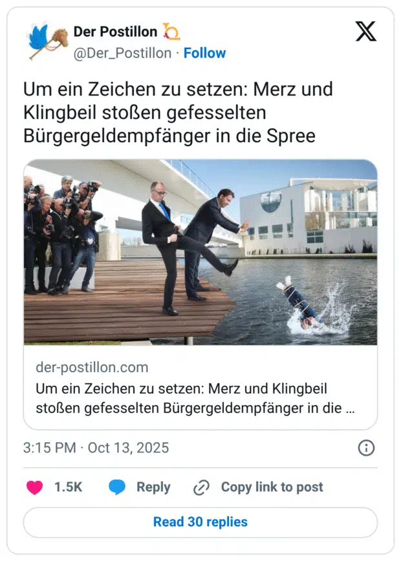401x561 pixels.
Task: Click the blue speech bubble reply icon
Action: click(117, 487)
